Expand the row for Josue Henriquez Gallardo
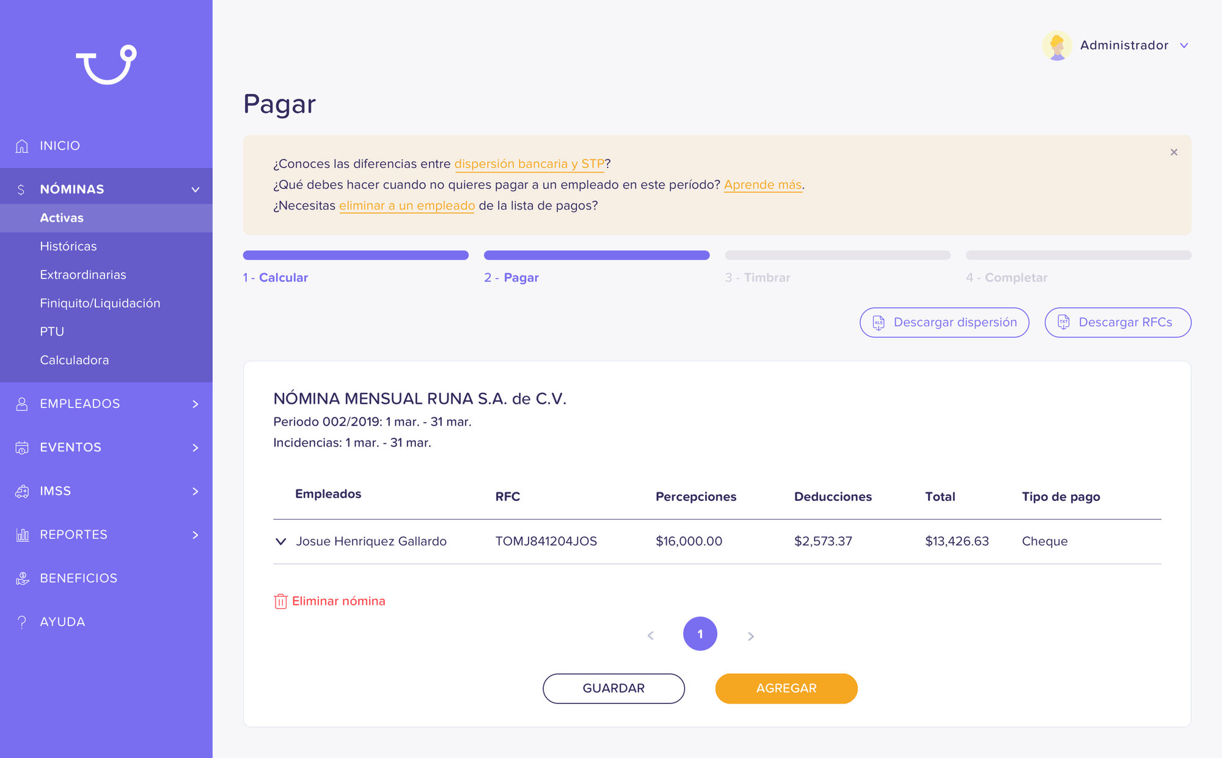The width and height of the screenshot is (1222, 758). click(281, 541)
